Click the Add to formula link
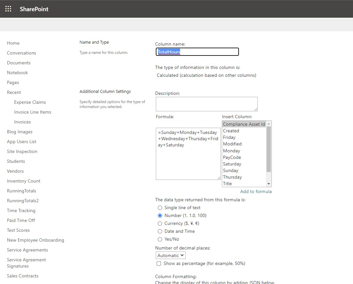 point(256,191)
